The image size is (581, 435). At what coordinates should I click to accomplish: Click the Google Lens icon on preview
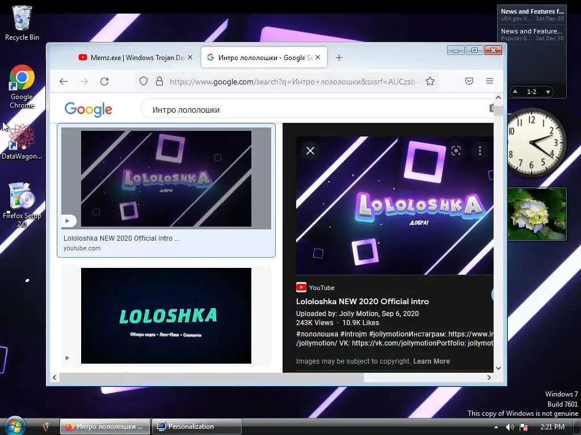456,151
